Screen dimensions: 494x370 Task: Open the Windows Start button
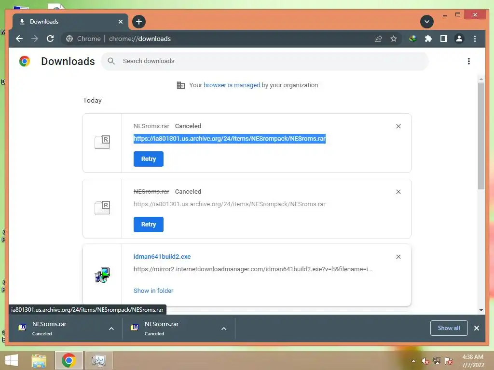pyautogui.click(x=12, y=360)
